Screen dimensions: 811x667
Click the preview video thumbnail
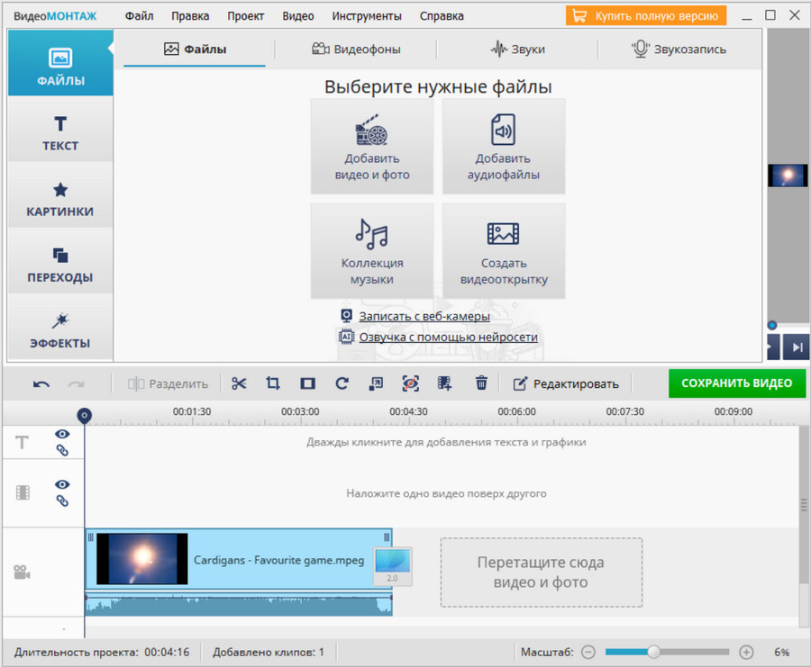coord(788,176)
